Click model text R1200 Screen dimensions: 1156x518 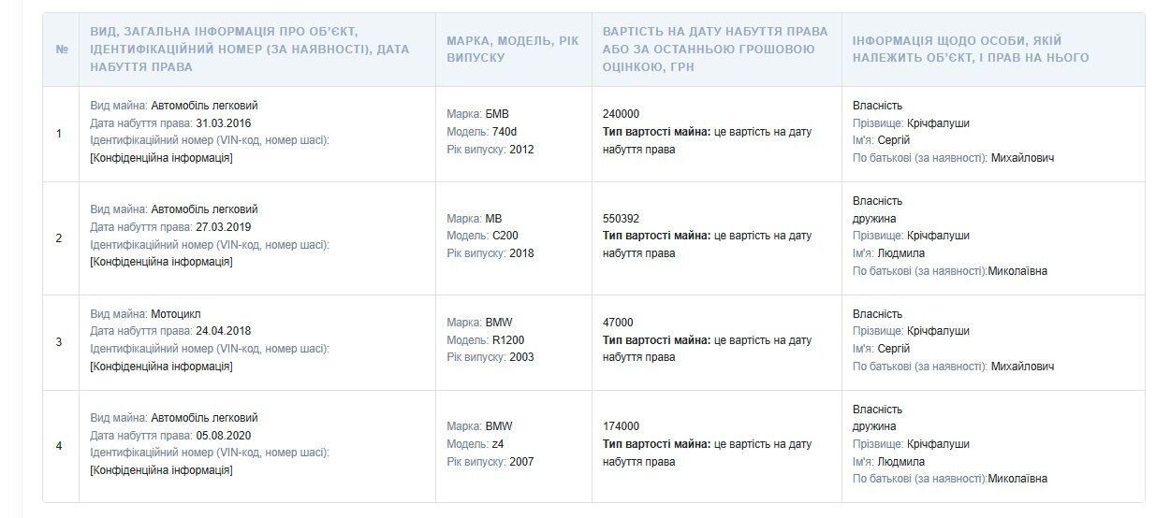(x=509, y=339)
